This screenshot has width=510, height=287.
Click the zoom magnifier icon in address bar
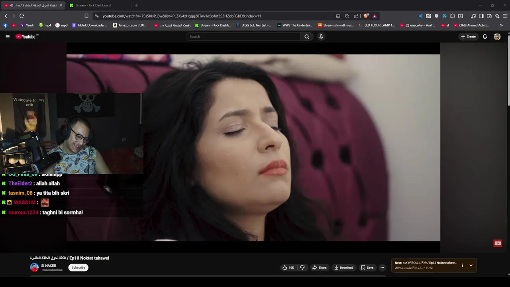(x=347, y=16)
